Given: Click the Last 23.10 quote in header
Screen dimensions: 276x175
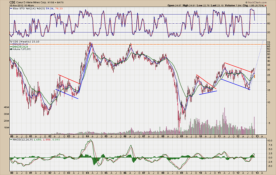Looking at the screenshot, I should [217, 5].
